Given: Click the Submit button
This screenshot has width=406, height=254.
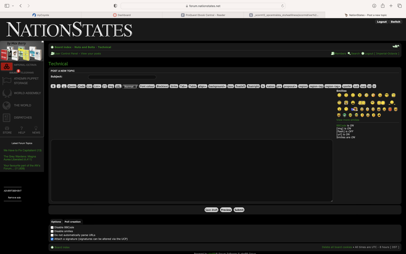Looking at the screenshot, I should 239,210.
